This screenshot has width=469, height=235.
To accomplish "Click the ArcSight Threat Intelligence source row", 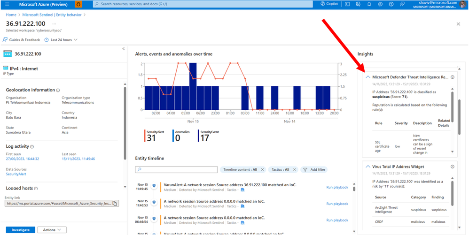I will tap(411, 210).
